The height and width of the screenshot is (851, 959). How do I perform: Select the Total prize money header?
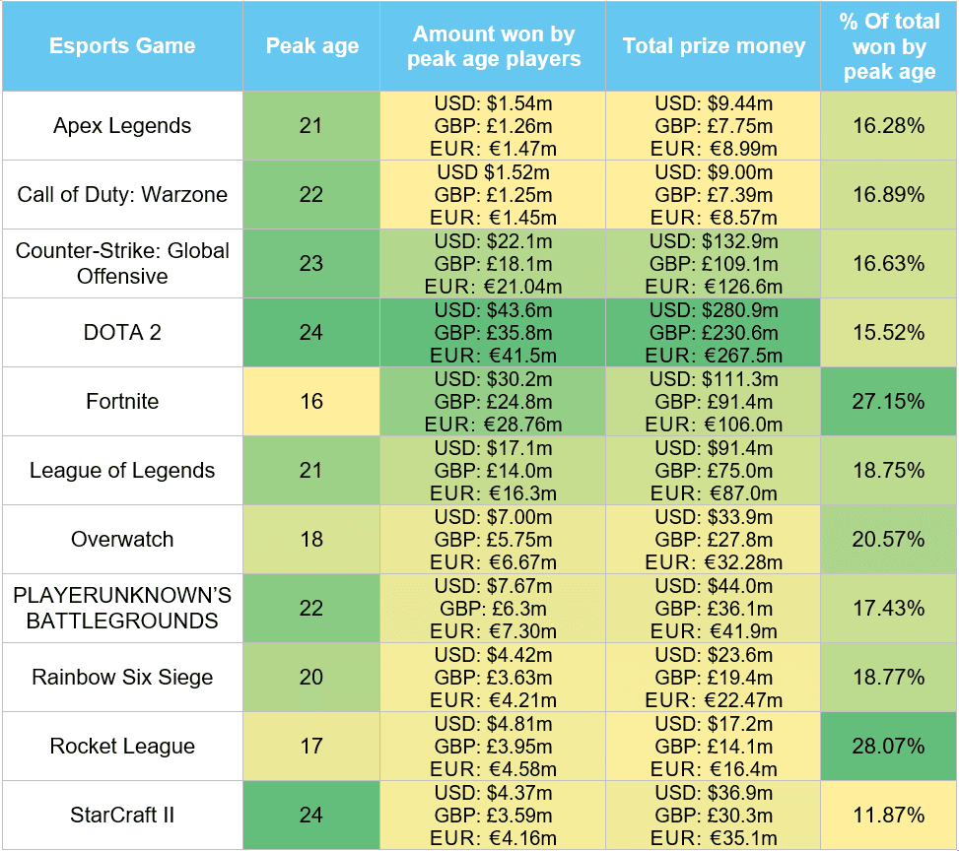(x=714, y=46)
